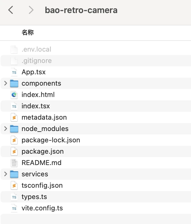This screenshot has width=191, height=224.
Task: Click the node_modules folder icon
Action: (14, 129)
